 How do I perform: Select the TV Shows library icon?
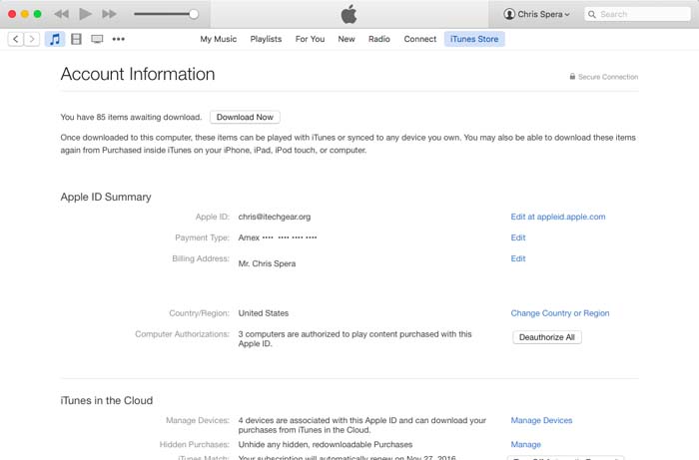click(97, 39)
